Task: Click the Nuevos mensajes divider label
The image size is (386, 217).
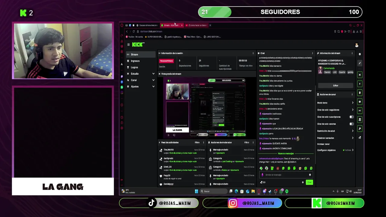Action: pos(286,153)
